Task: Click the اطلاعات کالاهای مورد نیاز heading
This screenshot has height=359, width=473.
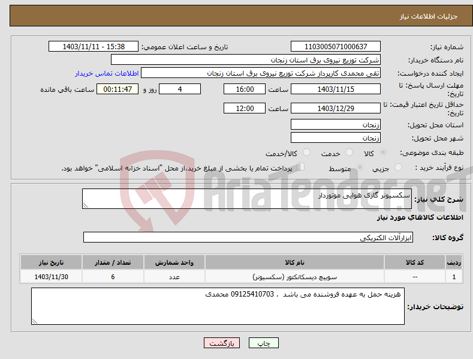Action: pyautogui.click(x=420, y=217)
